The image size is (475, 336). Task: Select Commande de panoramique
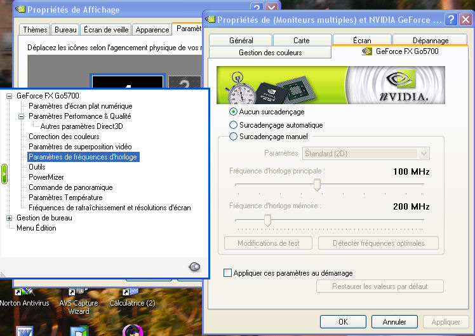70,187
